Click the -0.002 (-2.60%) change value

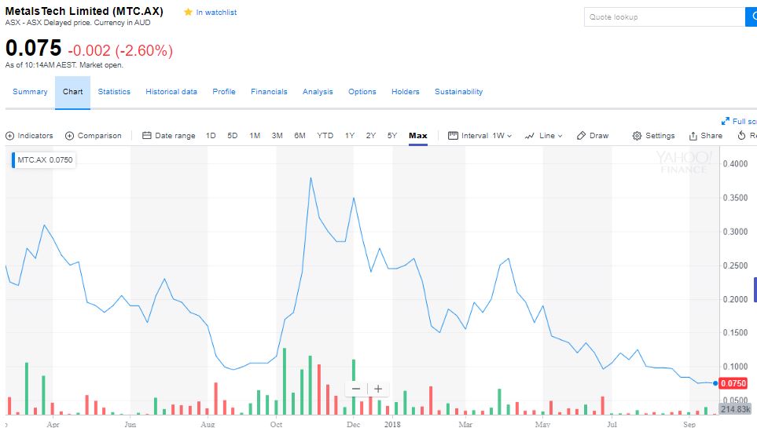click(x=120, y=50)
